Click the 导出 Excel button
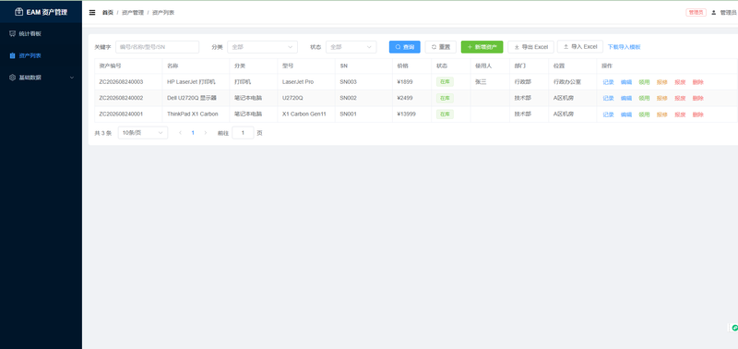The height and width of the screenshot is (349, 738). click(x=531, y=47)
